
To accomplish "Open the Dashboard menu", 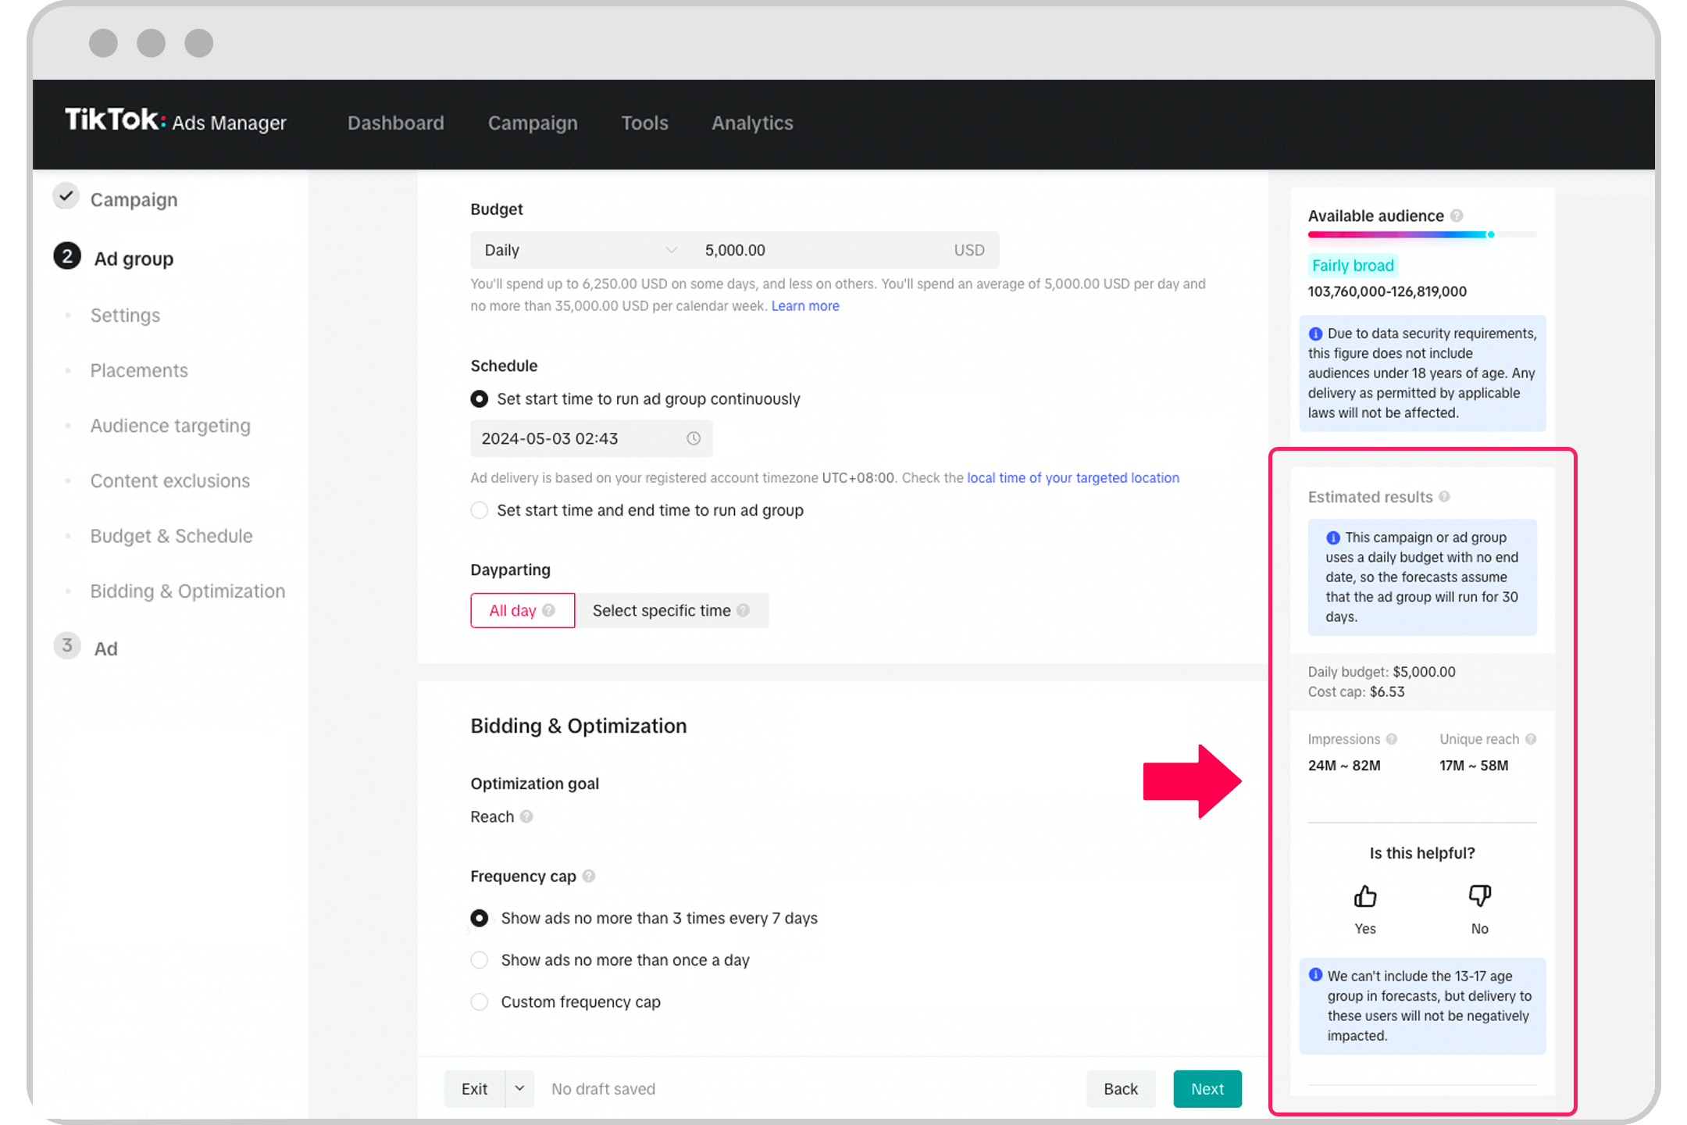I will 396,123.
